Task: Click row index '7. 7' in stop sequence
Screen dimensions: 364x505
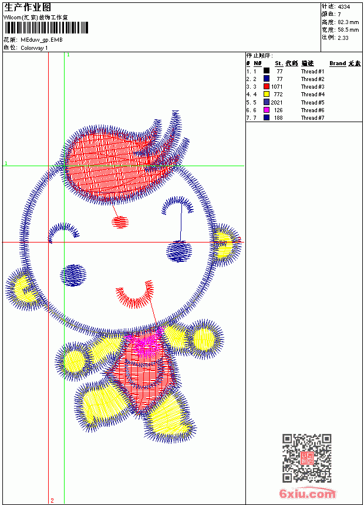Action: [251, 118]
